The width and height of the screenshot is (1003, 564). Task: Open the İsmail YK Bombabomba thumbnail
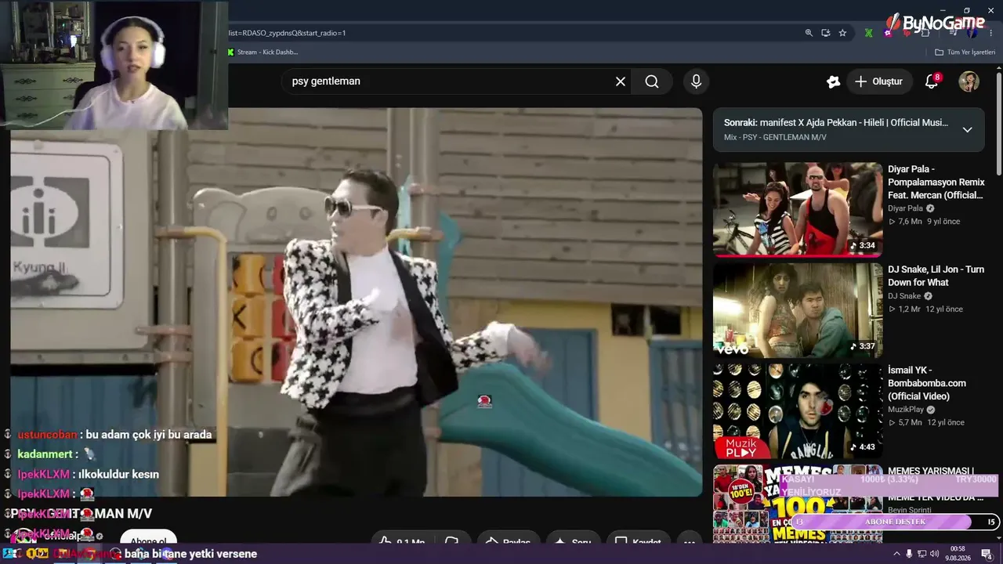coord(798,411)
